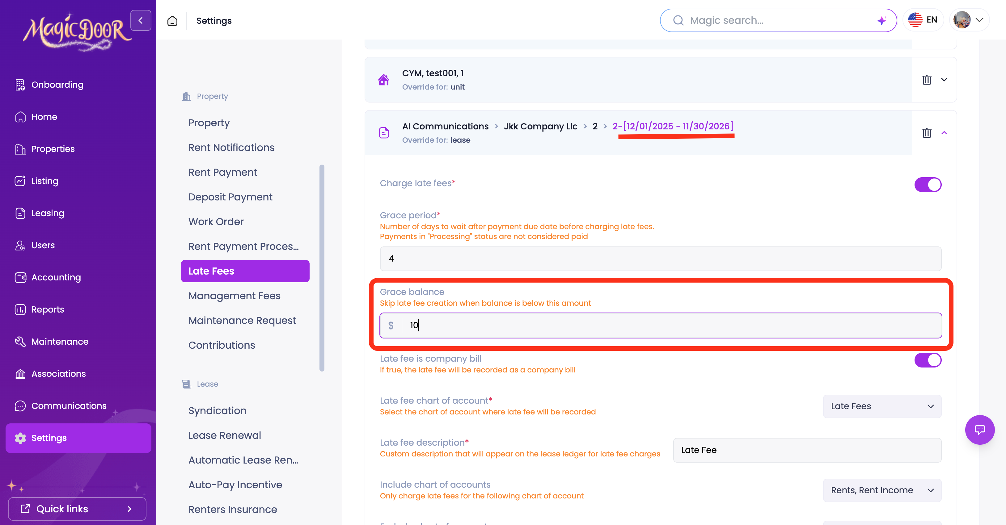The image size is (1006, 525).
Task: Go to Rent Payment settings
Action: coord(222,172)
